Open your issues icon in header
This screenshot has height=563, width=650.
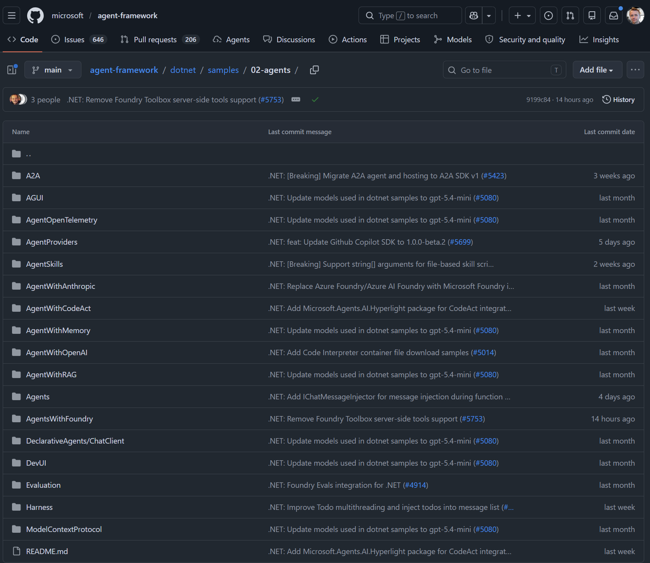[548, 16]
